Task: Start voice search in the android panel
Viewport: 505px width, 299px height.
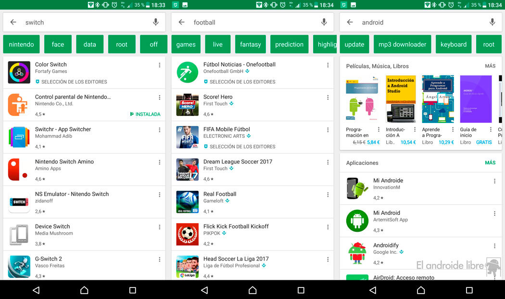Action: 492,22
